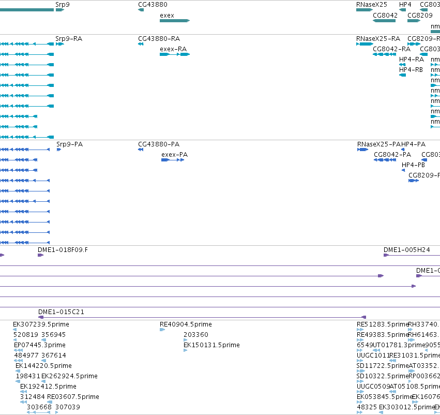Click the 48325 EST label
The image size is (440, 415).
[367, 407]
